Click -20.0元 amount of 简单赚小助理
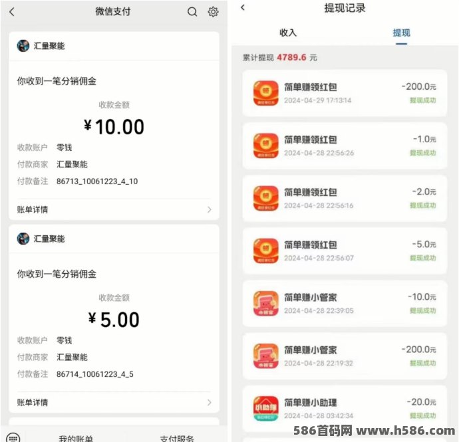Viewport: 459px width, 442px height. tap(421, 402)
